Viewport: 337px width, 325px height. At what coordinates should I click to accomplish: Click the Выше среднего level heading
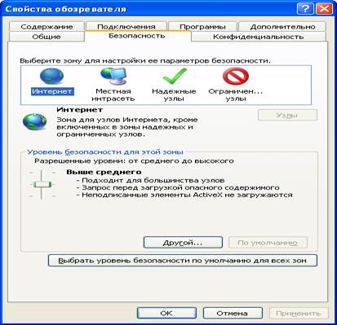104,172
